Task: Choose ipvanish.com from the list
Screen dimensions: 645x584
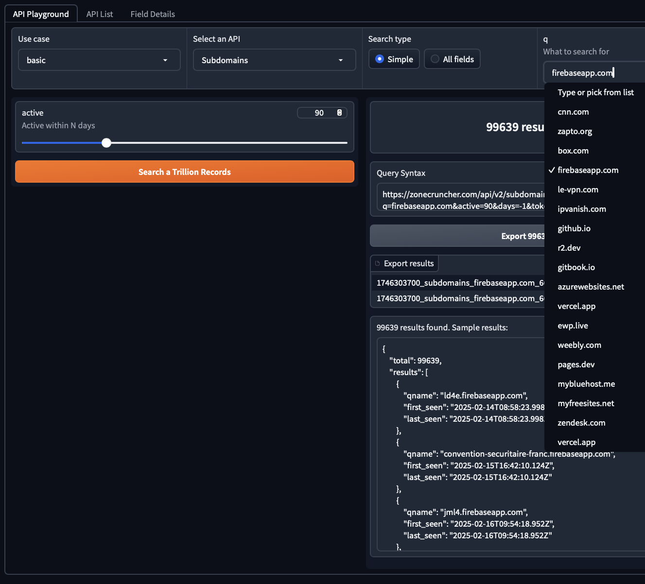Action: click(594, 209)
